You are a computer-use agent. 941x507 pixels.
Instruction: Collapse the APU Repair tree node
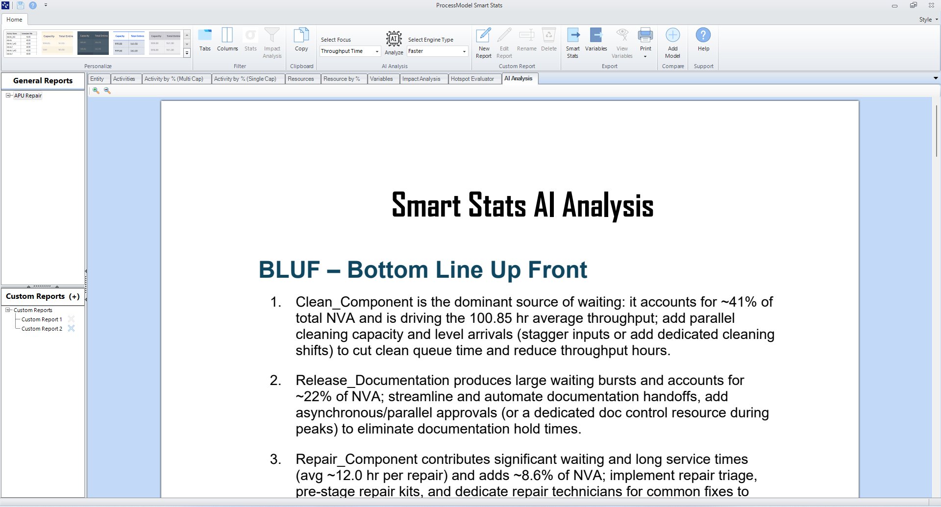pyautogui.click(x=8, y=96)
